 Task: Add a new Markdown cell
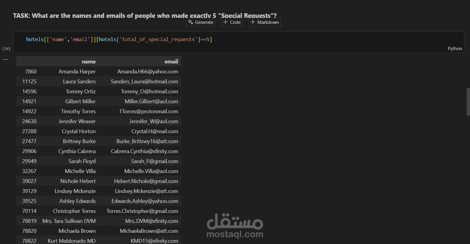(x=264, y=22)
